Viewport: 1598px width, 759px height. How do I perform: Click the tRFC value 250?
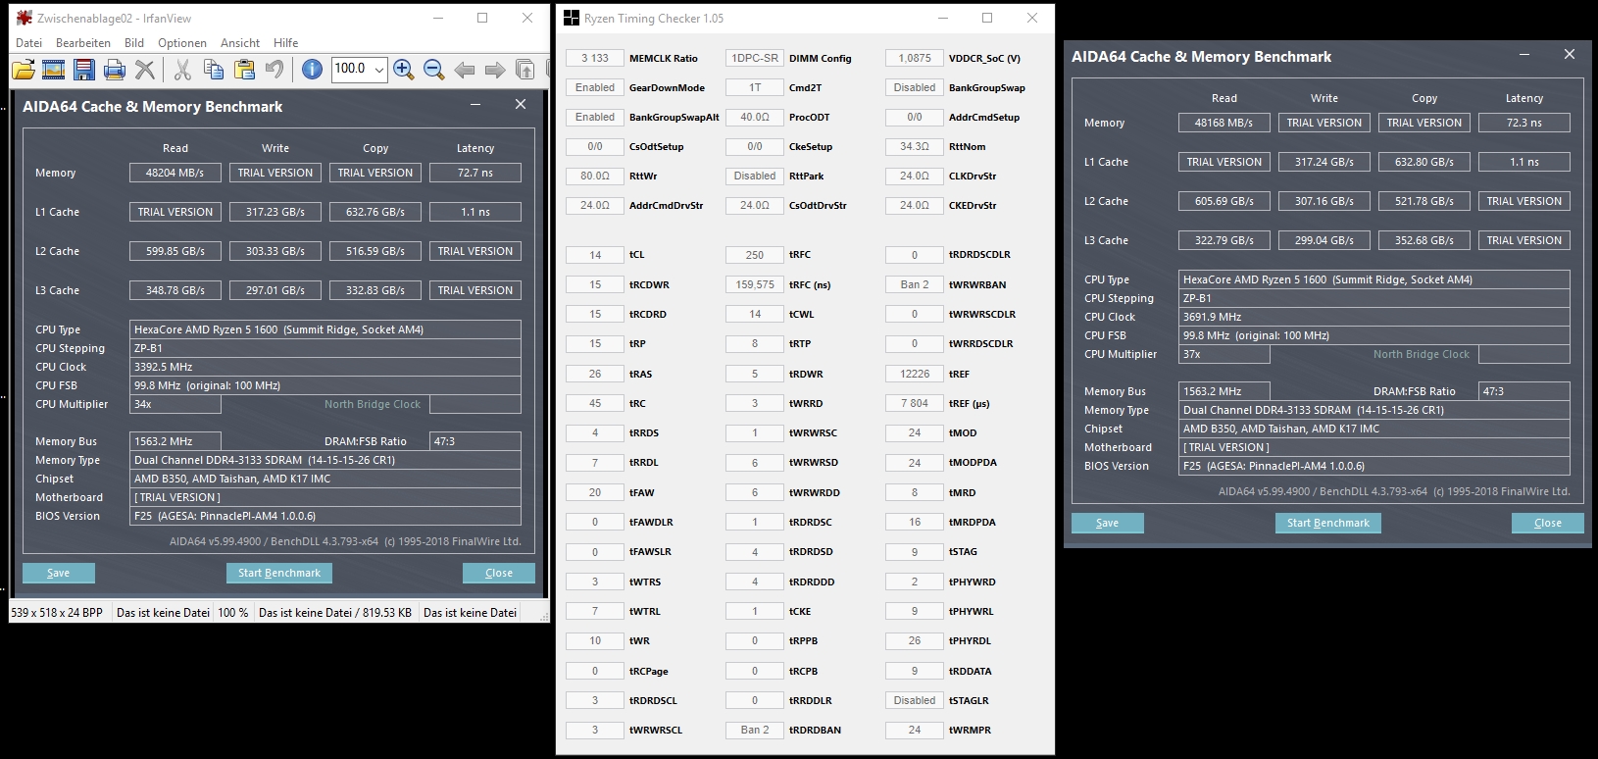[755, 255]
